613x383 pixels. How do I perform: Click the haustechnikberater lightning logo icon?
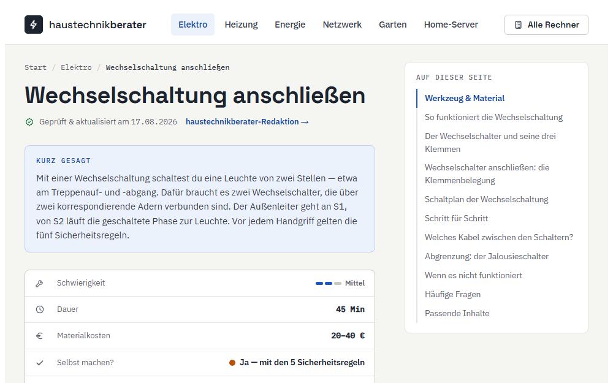(x=34, y=25)
